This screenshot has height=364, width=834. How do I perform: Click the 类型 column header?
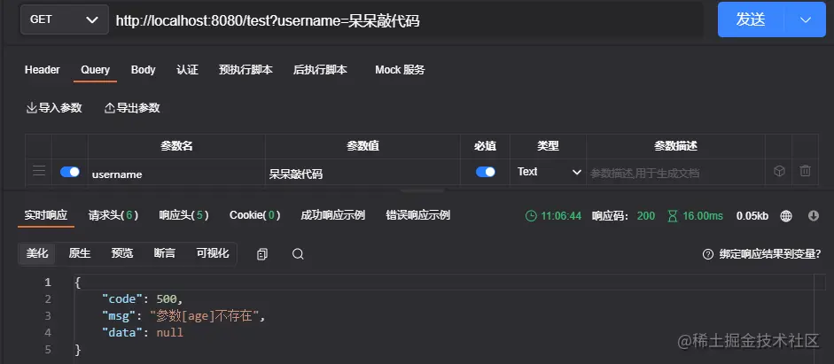(548, 146)
